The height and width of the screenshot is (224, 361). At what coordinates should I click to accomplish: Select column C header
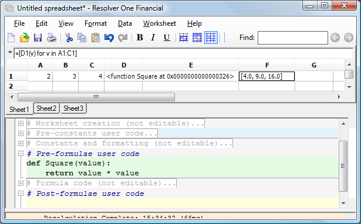click(x=92, y=65)
